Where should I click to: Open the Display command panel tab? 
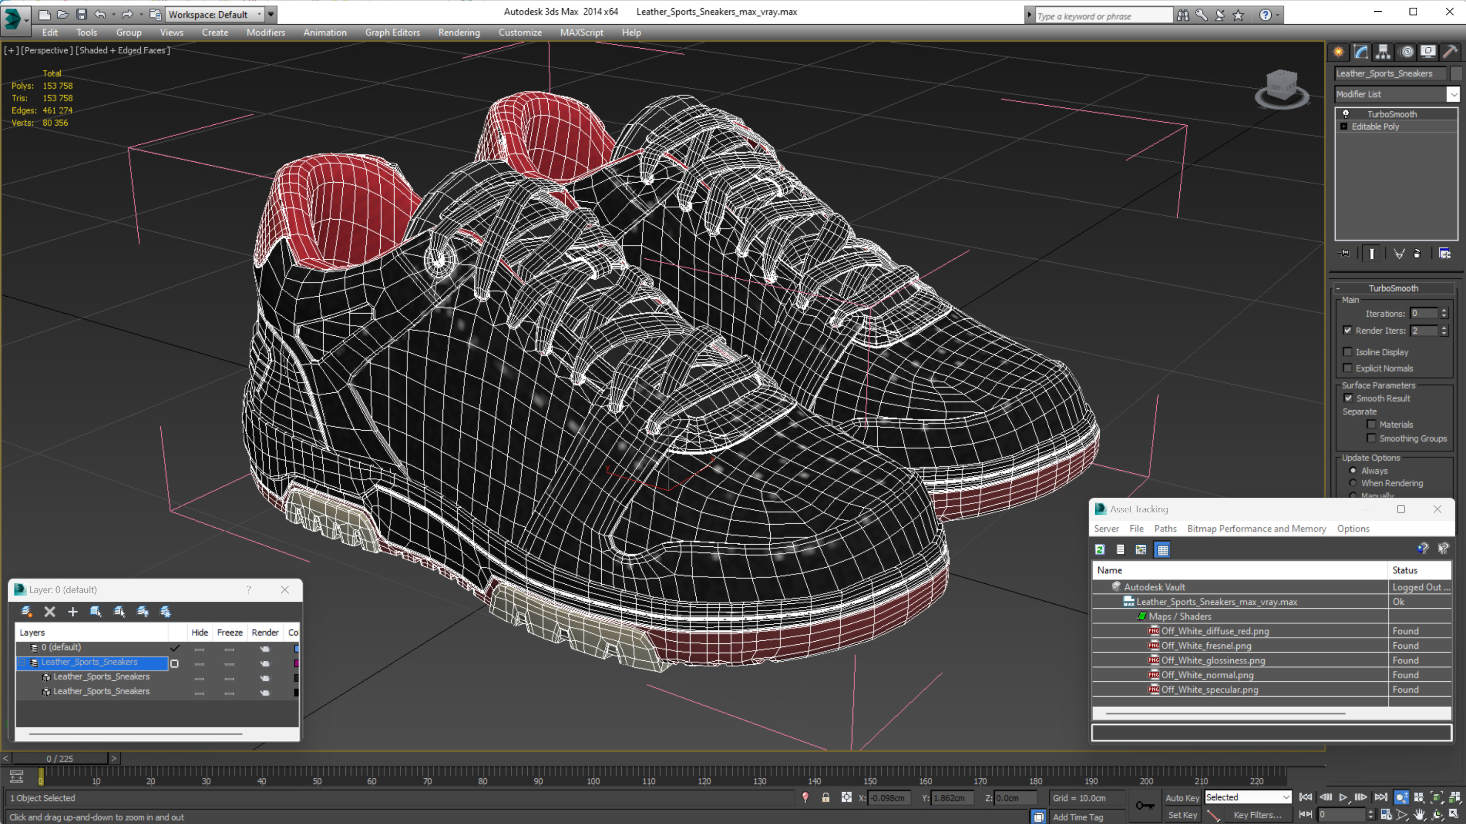click(1428, 52)
